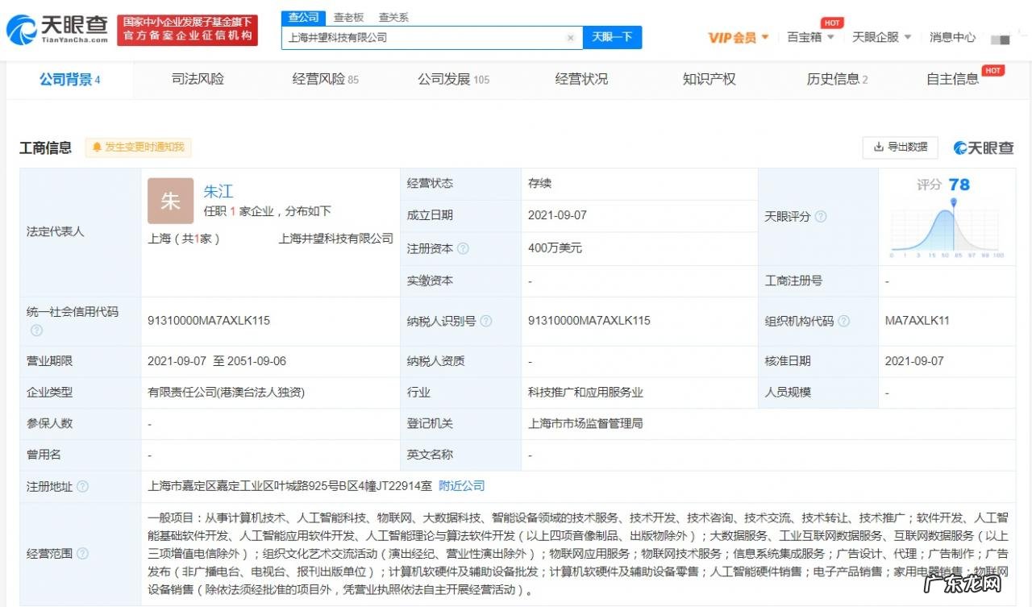Viewport: 1032px width, 607px height.
Task: Click the 天眼查 homepage logo
Action: click(x=55, y=28)
